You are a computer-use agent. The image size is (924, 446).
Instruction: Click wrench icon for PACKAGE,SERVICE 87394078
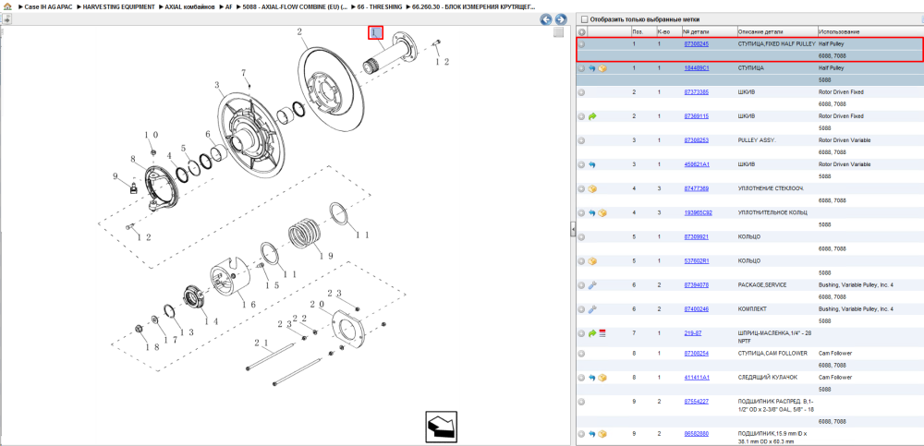pyautogui.click(x=592, y=285)
